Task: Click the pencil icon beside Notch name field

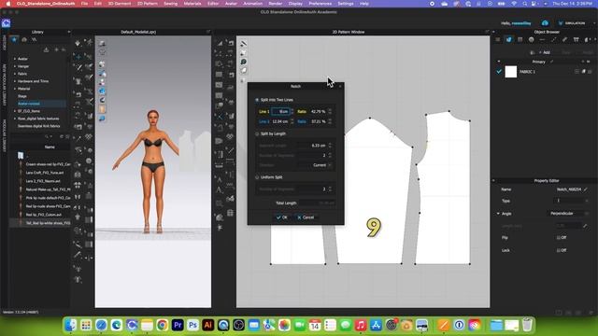Action: click(586, 189)
